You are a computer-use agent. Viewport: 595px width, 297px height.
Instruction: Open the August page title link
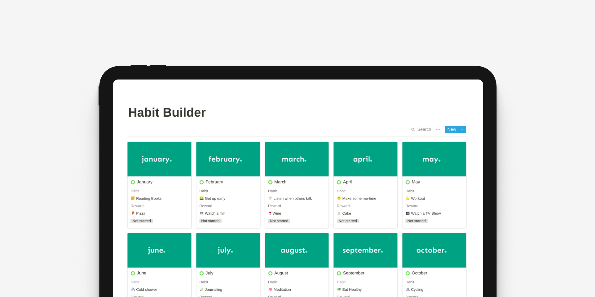point(281,273)
